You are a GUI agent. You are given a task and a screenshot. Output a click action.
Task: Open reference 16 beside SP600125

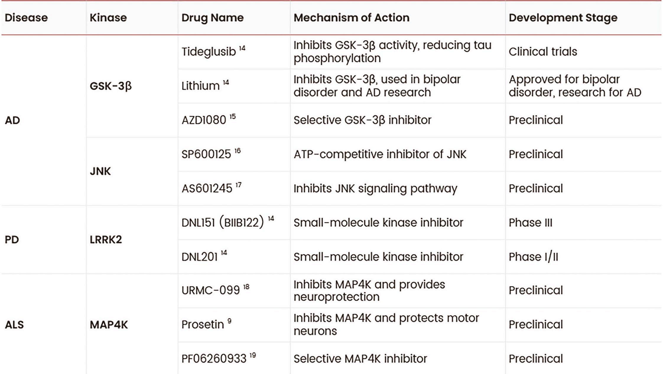coord(238,151)
